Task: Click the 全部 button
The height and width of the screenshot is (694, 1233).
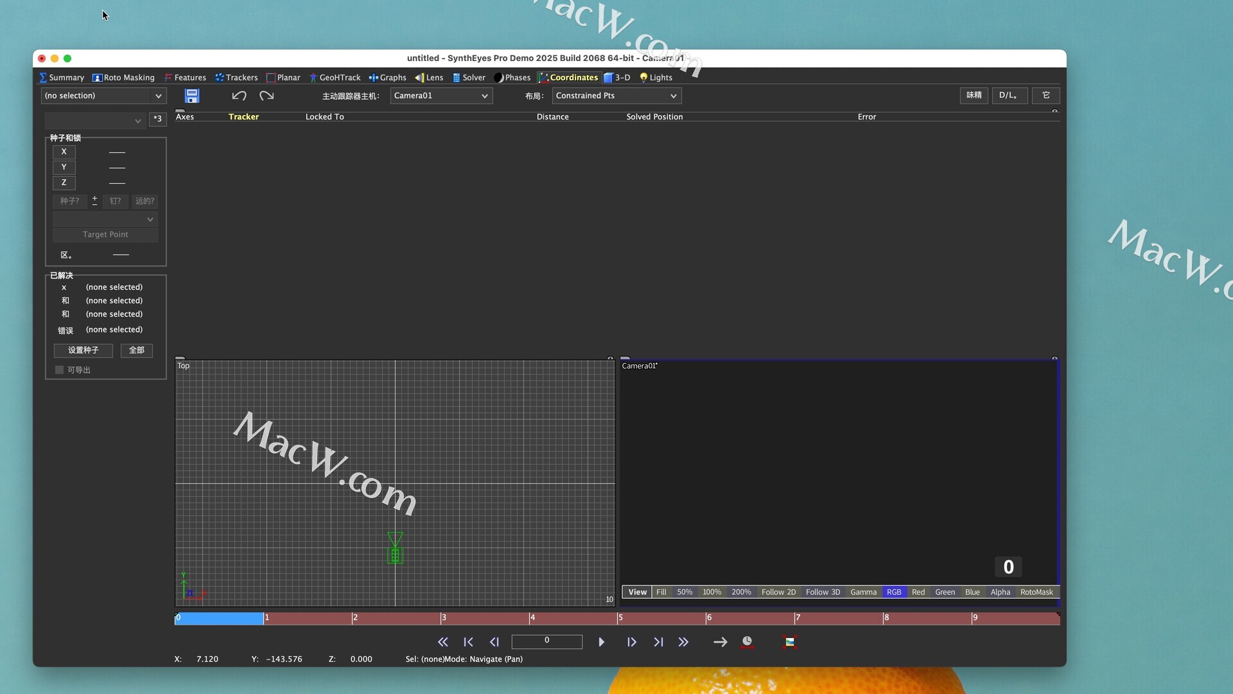Action: (x=137, y=350)
